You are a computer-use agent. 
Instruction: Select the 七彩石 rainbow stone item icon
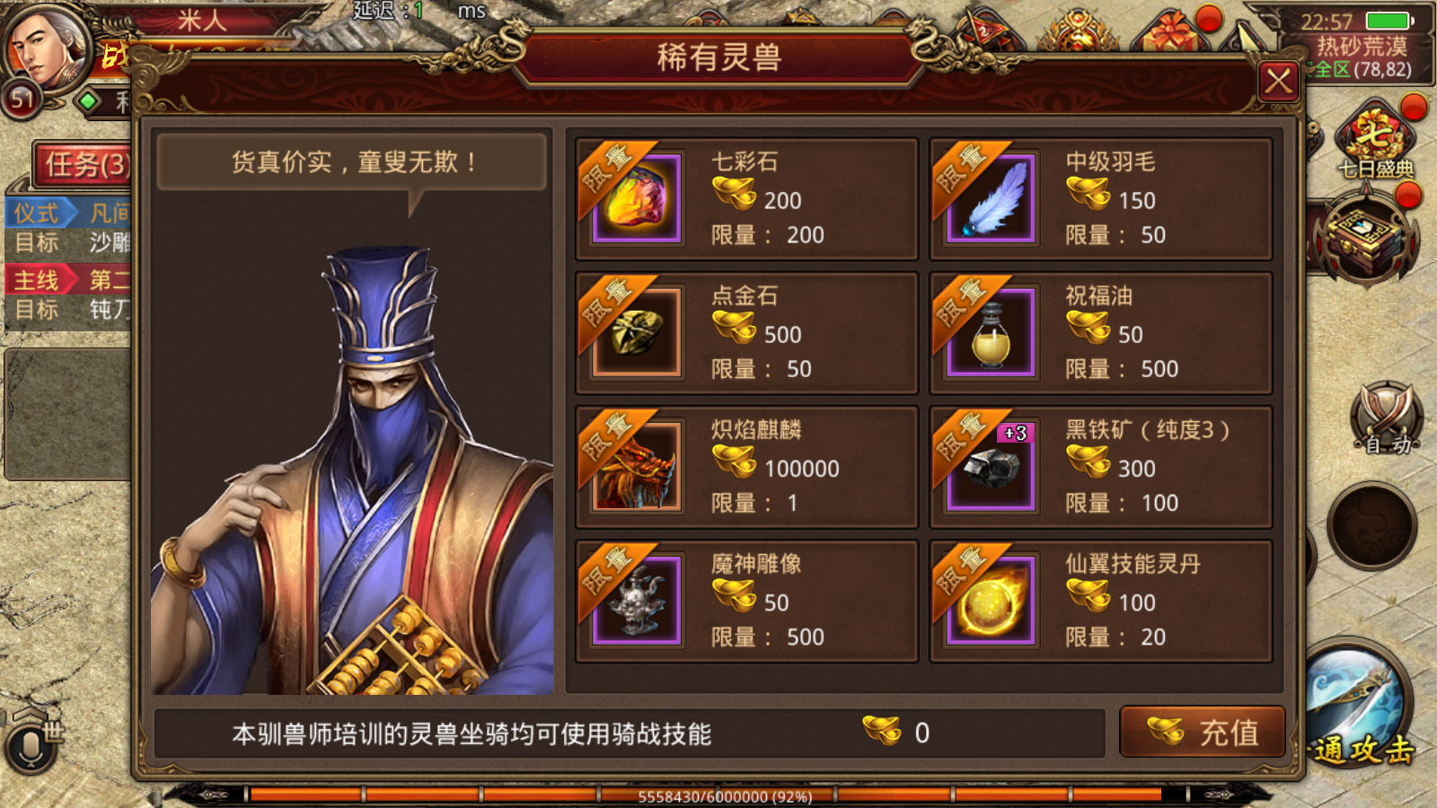click(x=636, y=198)
